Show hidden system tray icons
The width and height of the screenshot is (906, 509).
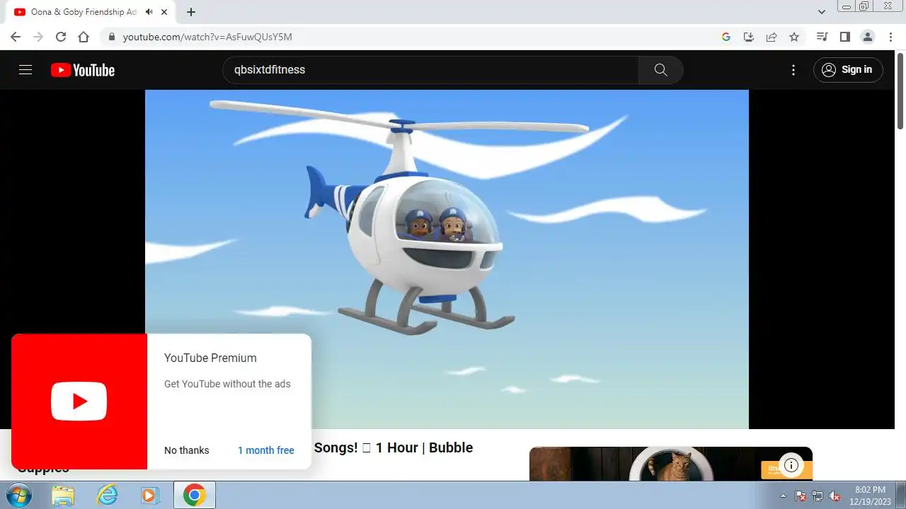pos(783,496)
